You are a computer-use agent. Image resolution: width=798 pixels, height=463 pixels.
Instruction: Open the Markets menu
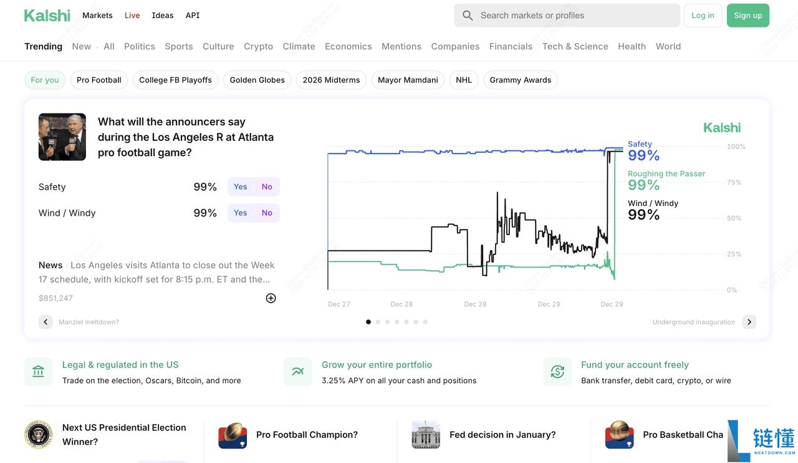point(97,16)
